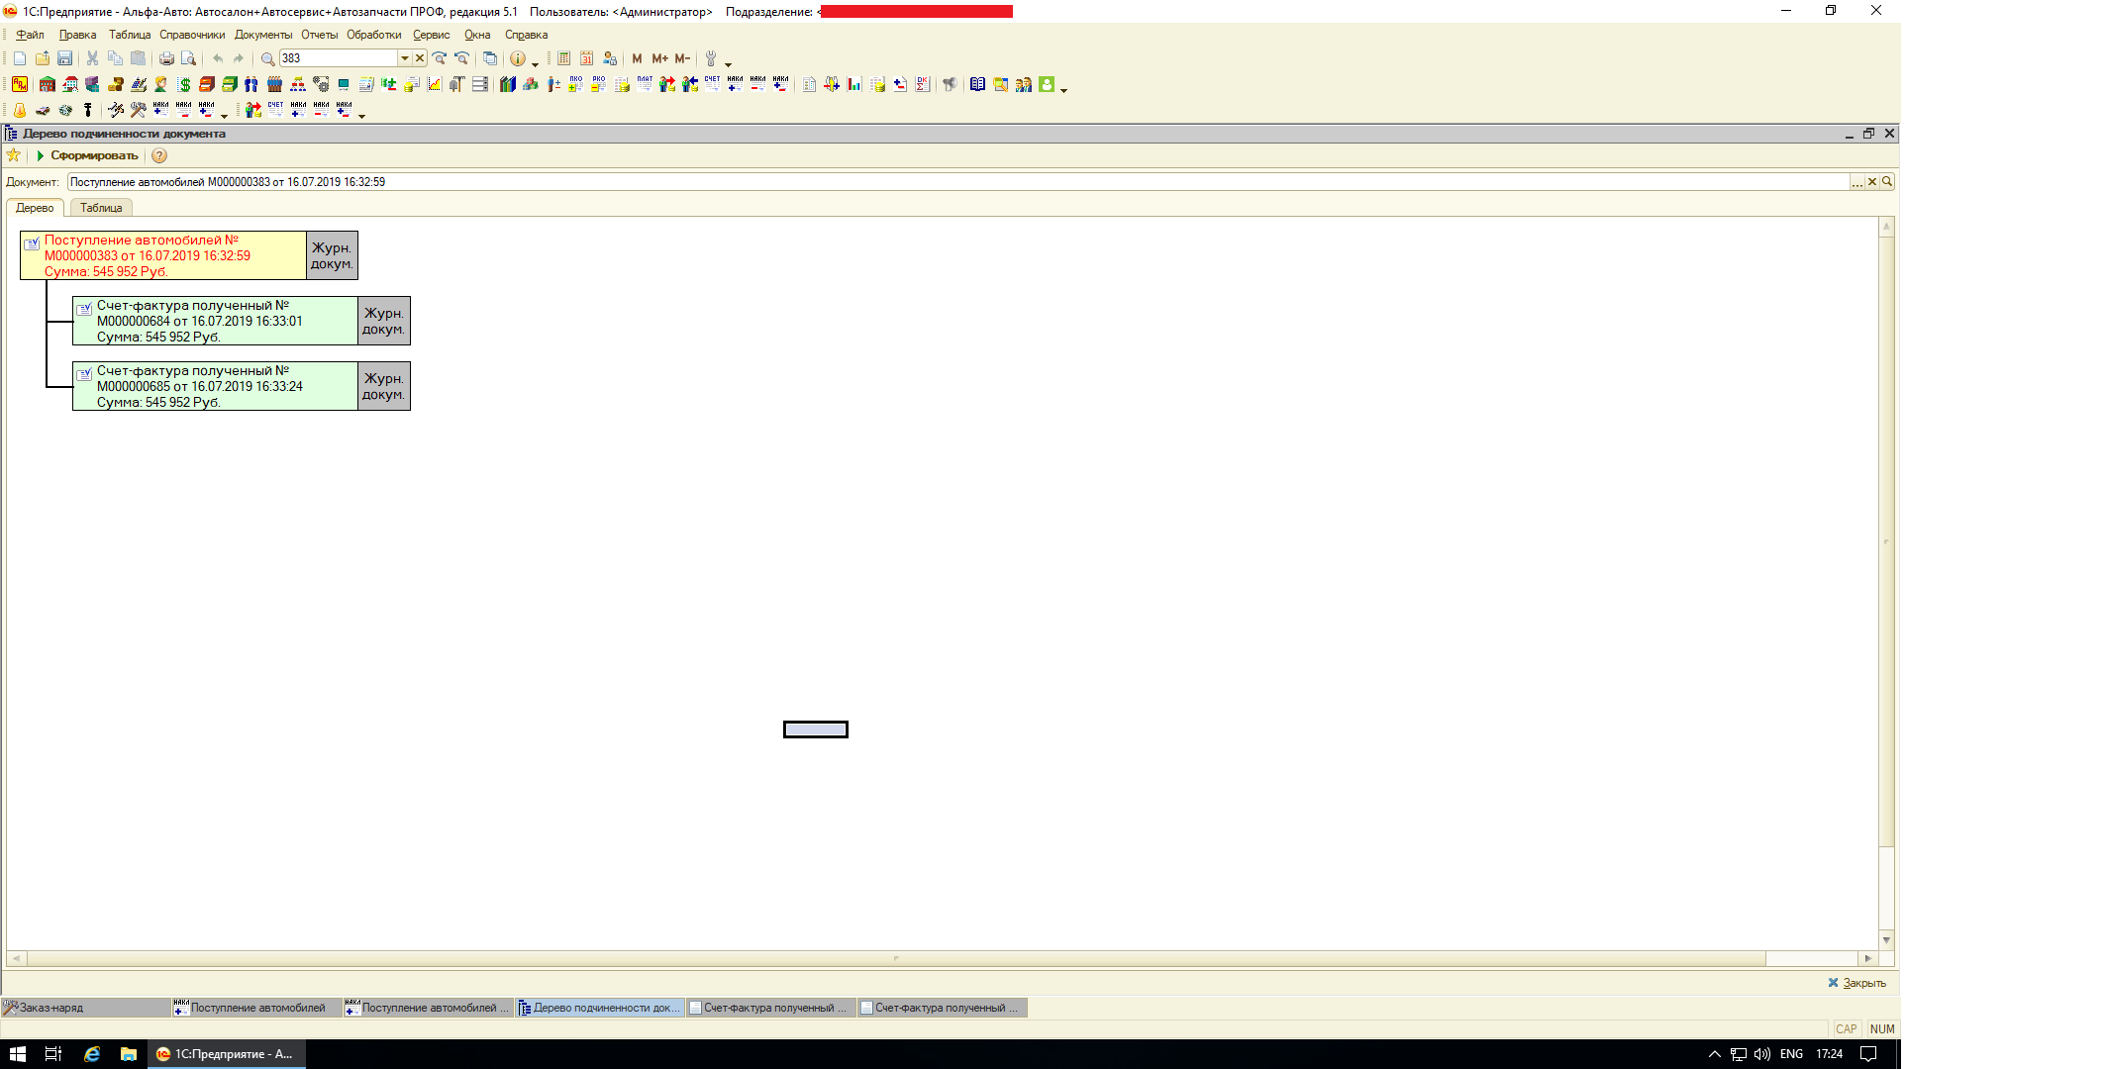Image resolution: width=2106 pixels, height=1069 pixels.
Task: Open Internet Explorer from taskbar
Action: (x=92, y=1054)
